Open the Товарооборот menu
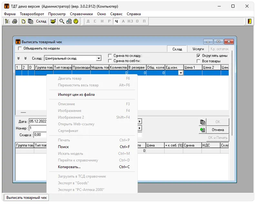Screen dimensions: 258x204 click(32, 14)
